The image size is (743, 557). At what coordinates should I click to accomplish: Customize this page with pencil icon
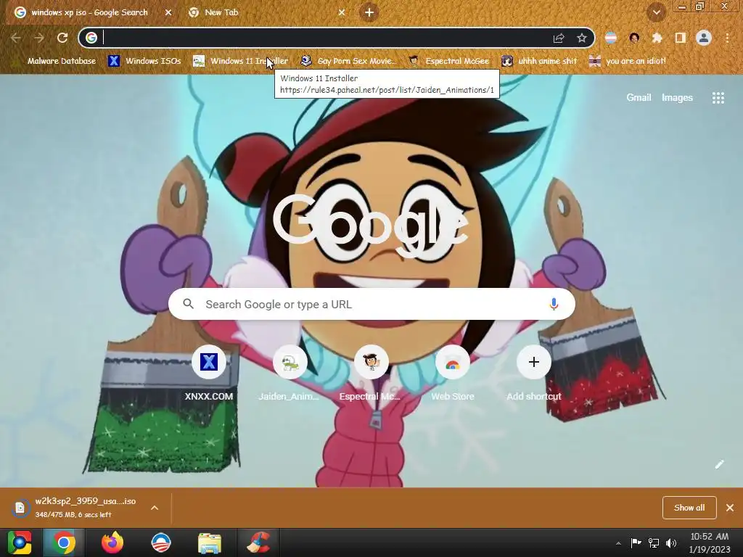pos(719,465)
